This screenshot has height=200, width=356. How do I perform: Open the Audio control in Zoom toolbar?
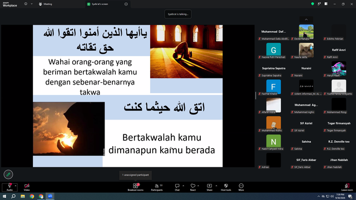pyautogui.click(x=9, y=187)
